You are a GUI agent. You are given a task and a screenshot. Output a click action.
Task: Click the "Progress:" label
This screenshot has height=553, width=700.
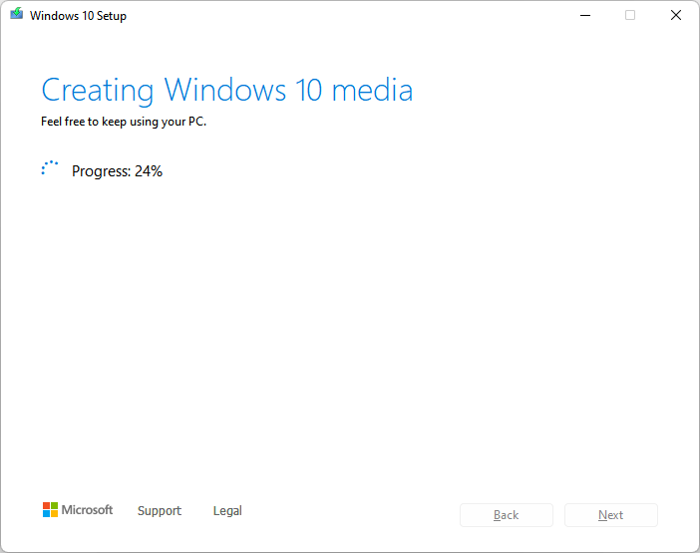pyautogui.click(x=101, y=171)
